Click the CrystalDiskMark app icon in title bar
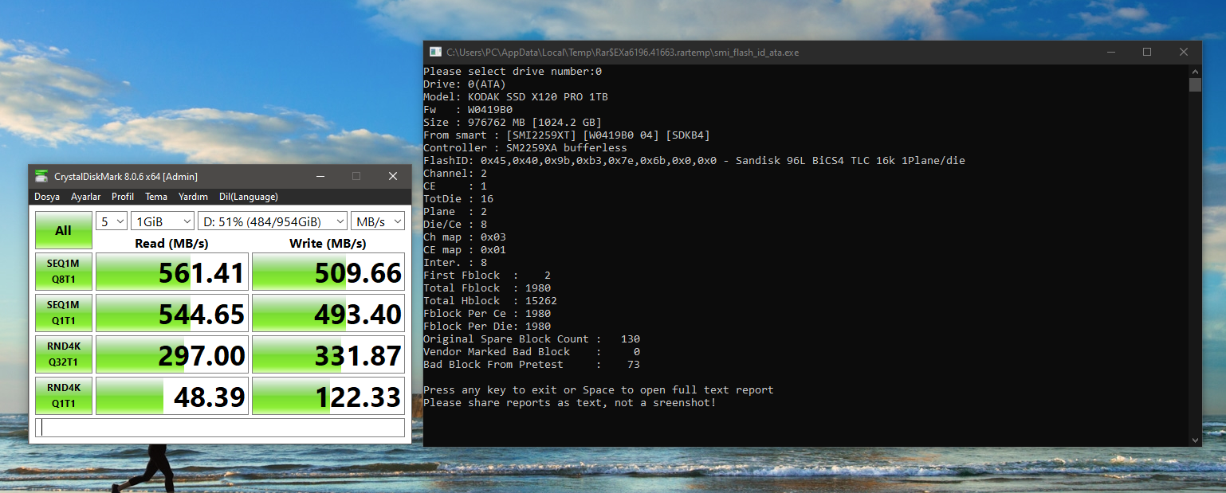Viewport: 1226px width, 493px height. tap(41, 176)
